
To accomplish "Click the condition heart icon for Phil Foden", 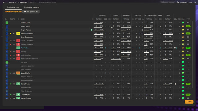I will coord(183,48).
